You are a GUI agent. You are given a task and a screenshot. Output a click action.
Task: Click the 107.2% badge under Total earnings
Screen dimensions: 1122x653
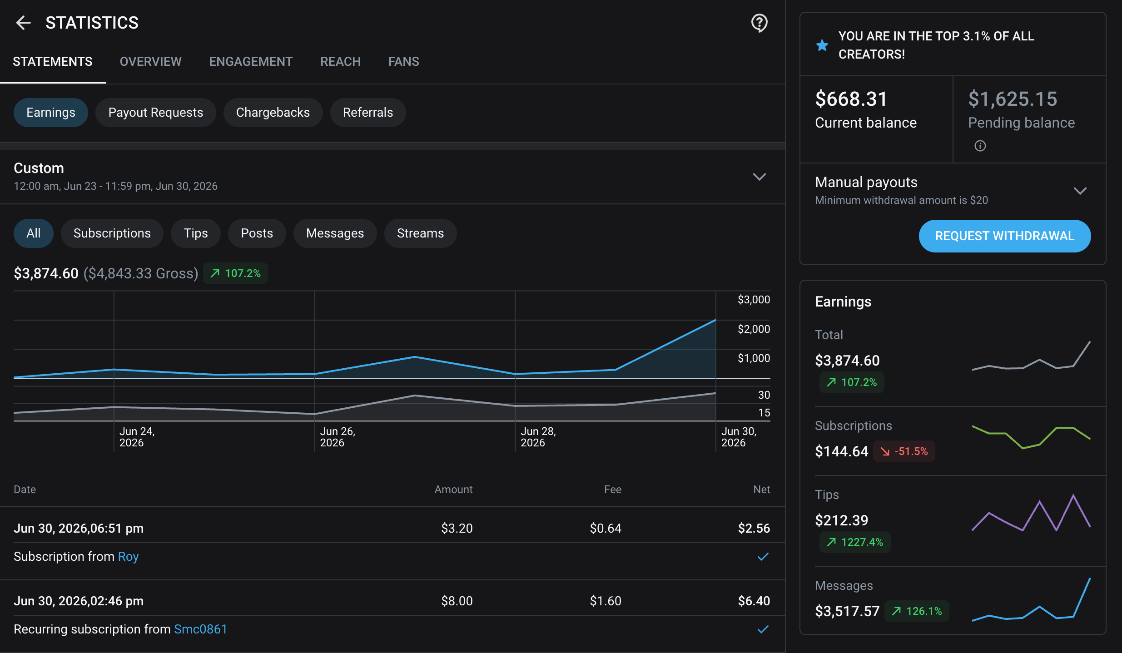(x=852, y=382)
